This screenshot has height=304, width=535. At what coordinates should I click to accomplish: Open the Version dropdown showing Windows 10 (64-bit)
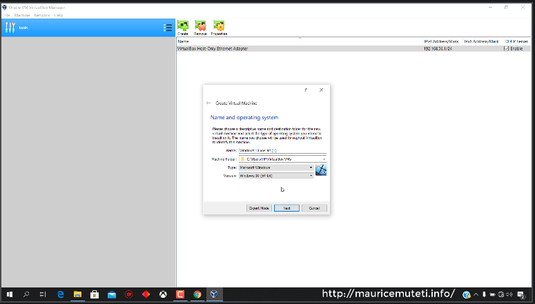coord(276,176)
